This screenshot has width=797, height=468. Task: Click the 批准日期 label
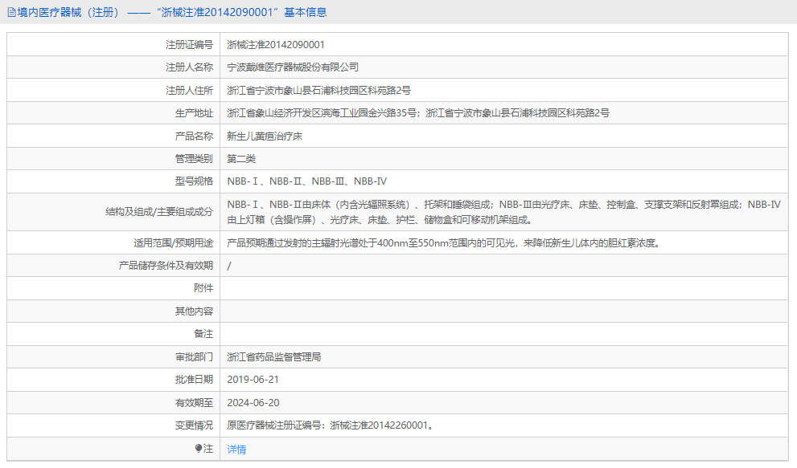(x=194, y=379)
